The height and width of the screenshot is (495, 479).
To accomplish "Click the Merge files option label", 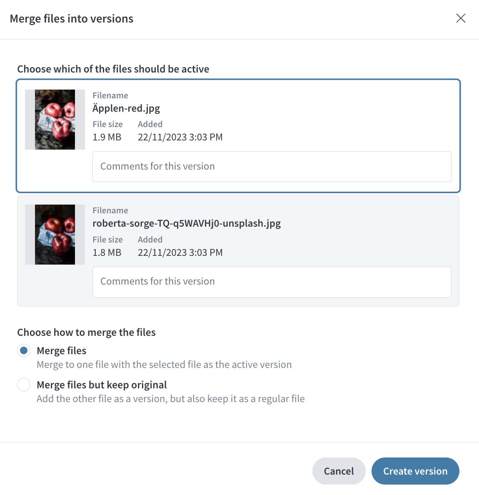I will pos(62,351).
